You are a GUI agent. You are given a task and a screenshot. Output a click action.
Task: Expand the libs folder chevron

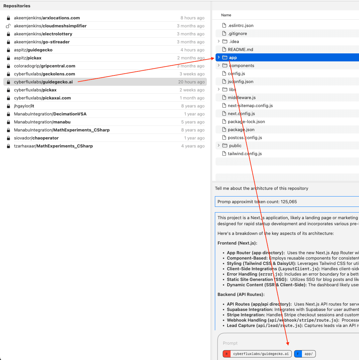tap(219, 90)
